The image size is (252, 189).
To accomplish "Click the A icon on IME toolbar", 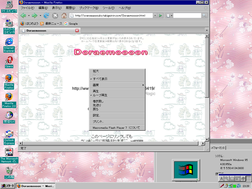I will [x=222, y=178].
